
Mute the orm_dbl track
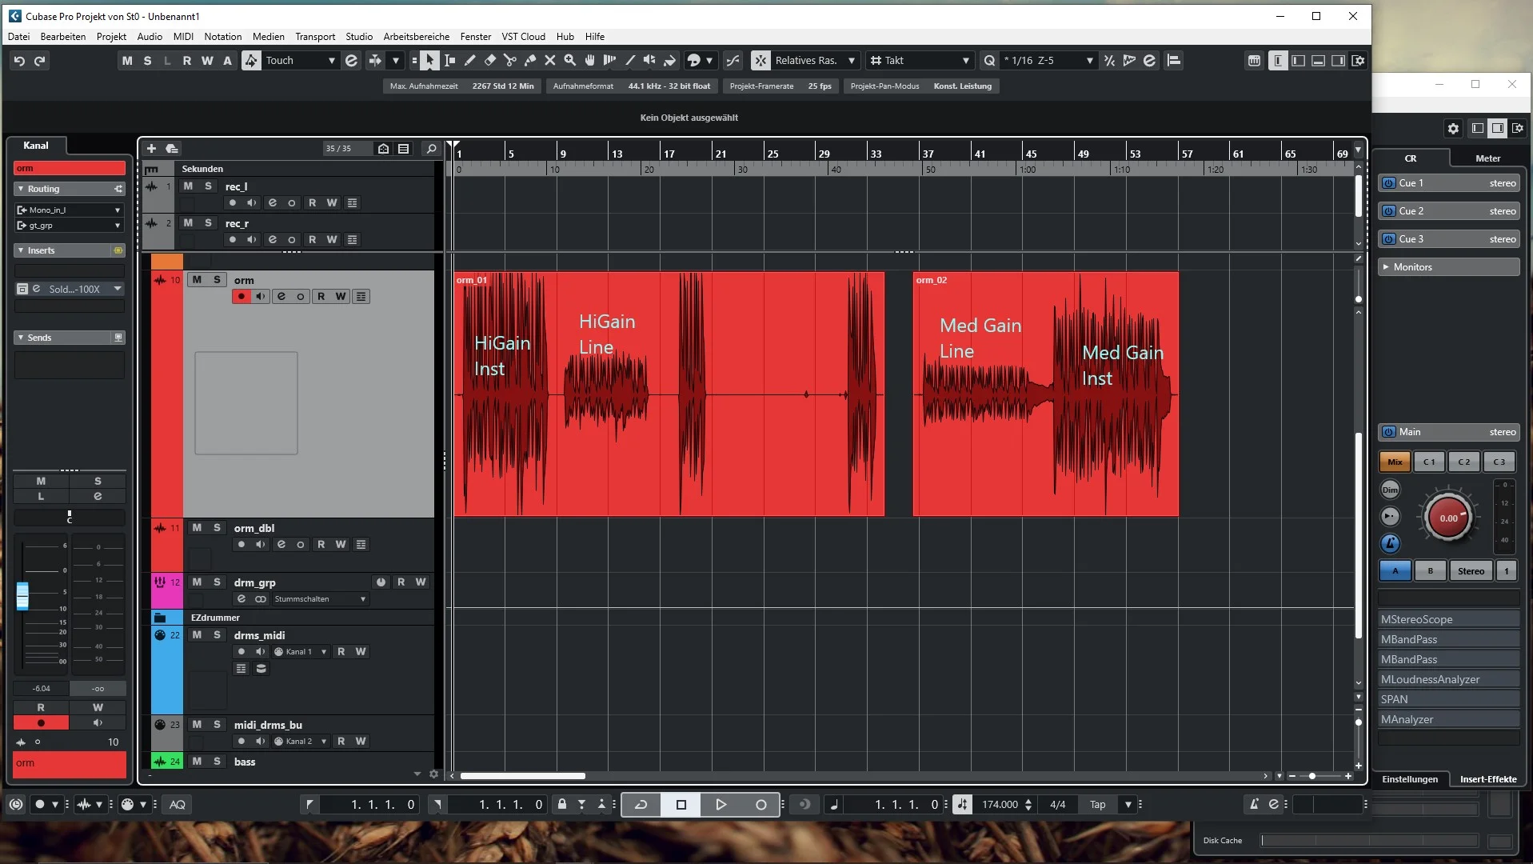197,528
